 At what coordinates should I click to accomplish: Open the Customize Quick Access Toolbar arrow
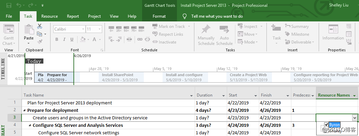43,5
